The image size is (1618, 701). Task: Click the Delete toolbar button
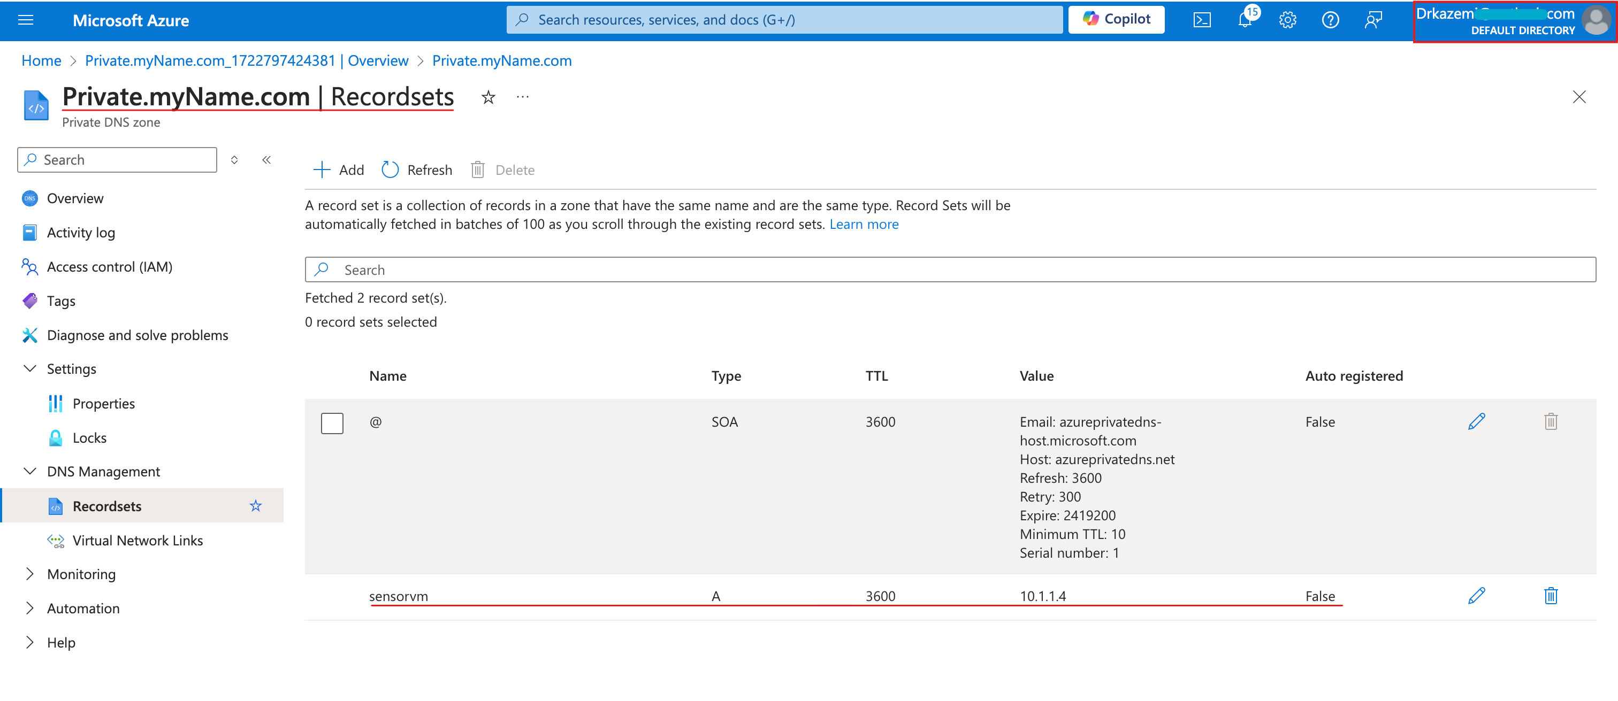pos(502,170)
